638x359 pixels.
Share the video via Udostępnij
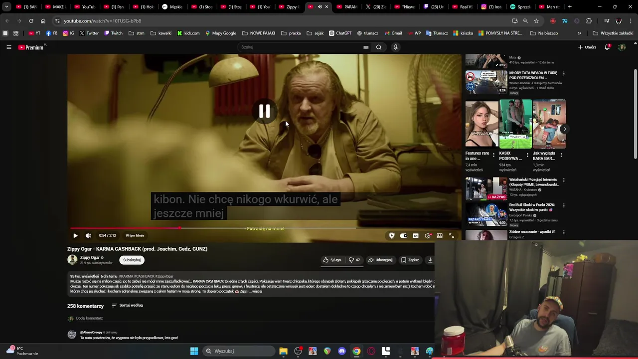click(380, 260)
